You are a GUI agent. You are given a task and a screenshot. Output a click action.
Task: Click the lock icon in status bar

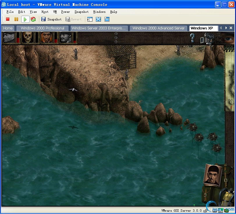click(x=205, y=211)
